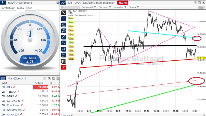This screenshot has width=206, height=116.
Task: Maximize the DB - DAX chart panel
Action: tap(199, 3)
